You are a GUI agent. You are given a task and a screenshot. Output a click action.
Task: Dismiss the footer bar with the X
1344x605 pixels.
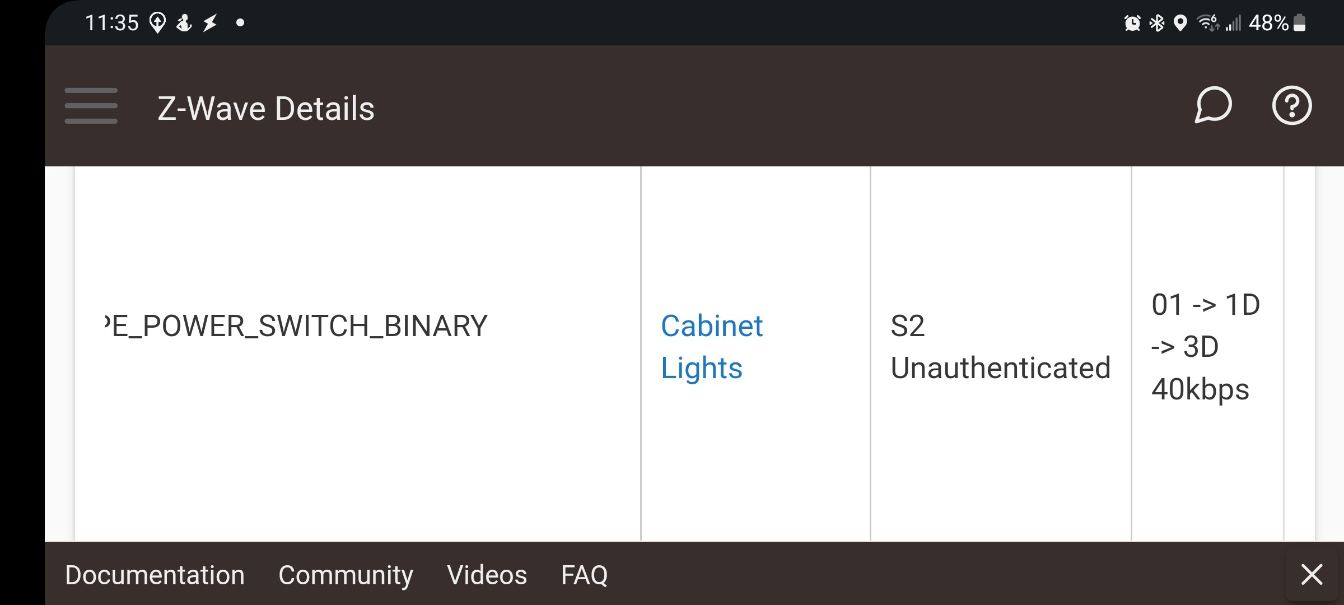coord(1312,575)
